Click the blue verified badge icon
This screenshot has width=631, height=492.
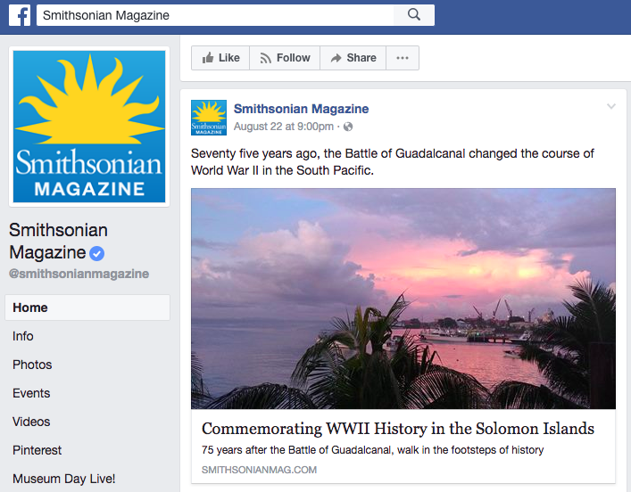[96, 254]
